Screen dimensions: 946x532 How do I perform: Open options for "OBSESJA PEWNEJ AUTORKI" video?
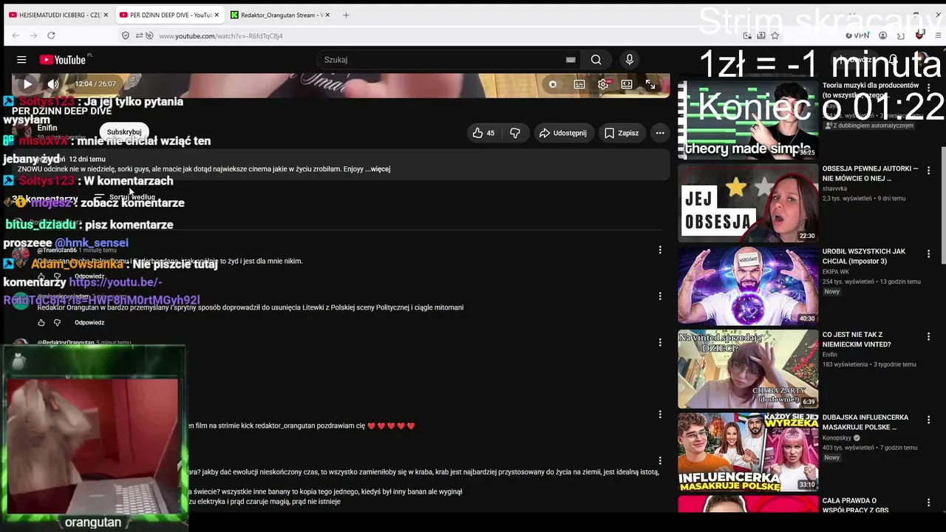pyautogui.click(x=929, y=170)
